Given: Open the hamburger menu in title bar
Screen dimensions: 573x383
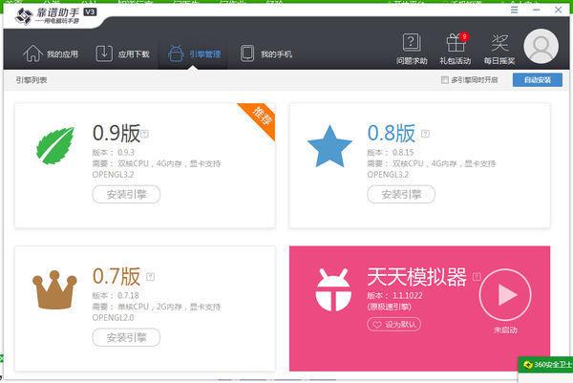Looking at the screenshot, I should (514, 10).
